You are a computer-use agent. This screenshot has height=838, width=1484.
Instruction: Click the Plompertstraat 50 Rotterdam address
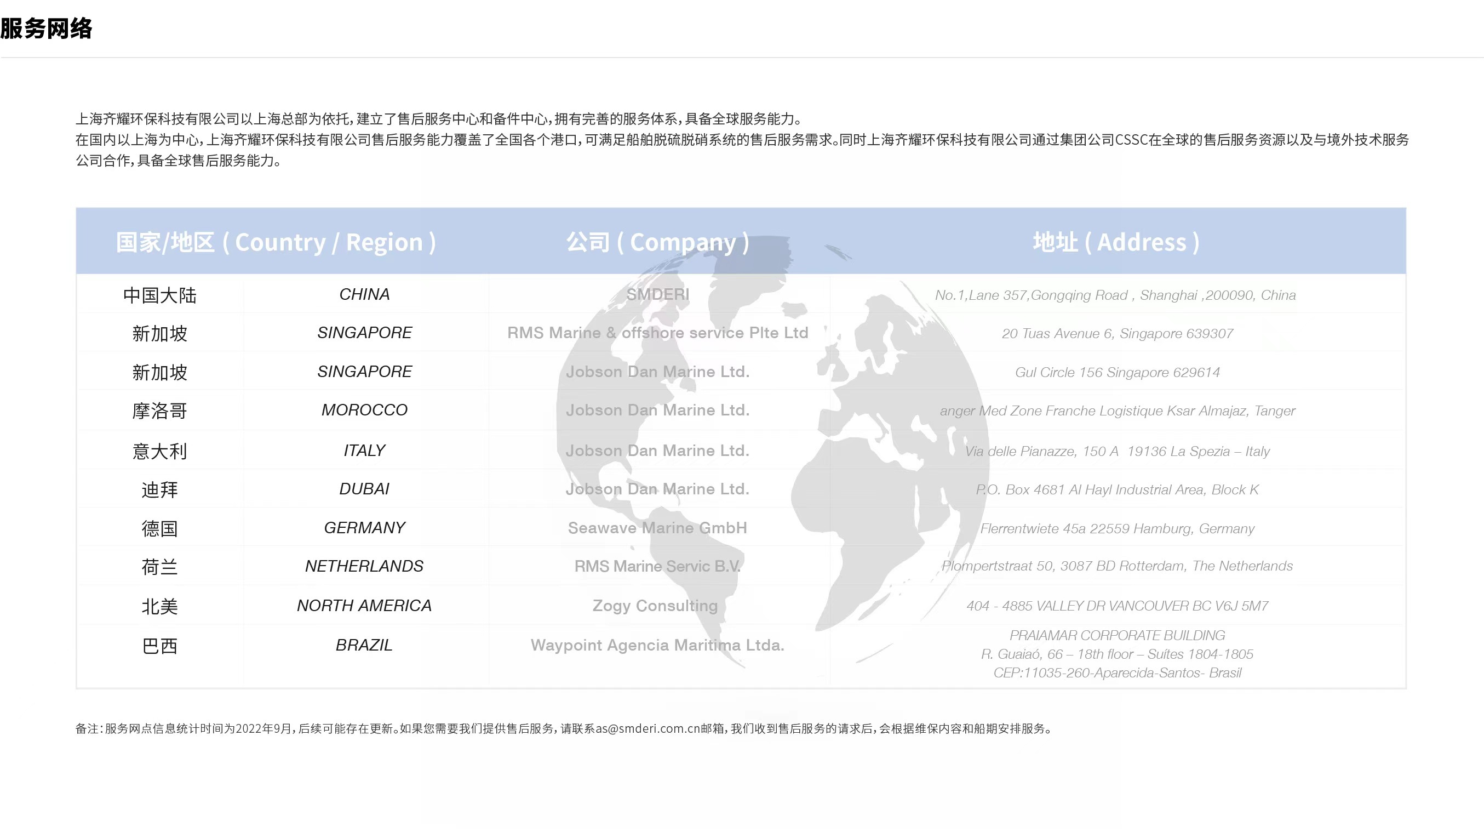pyautogui.click(x=1117, y=566)
